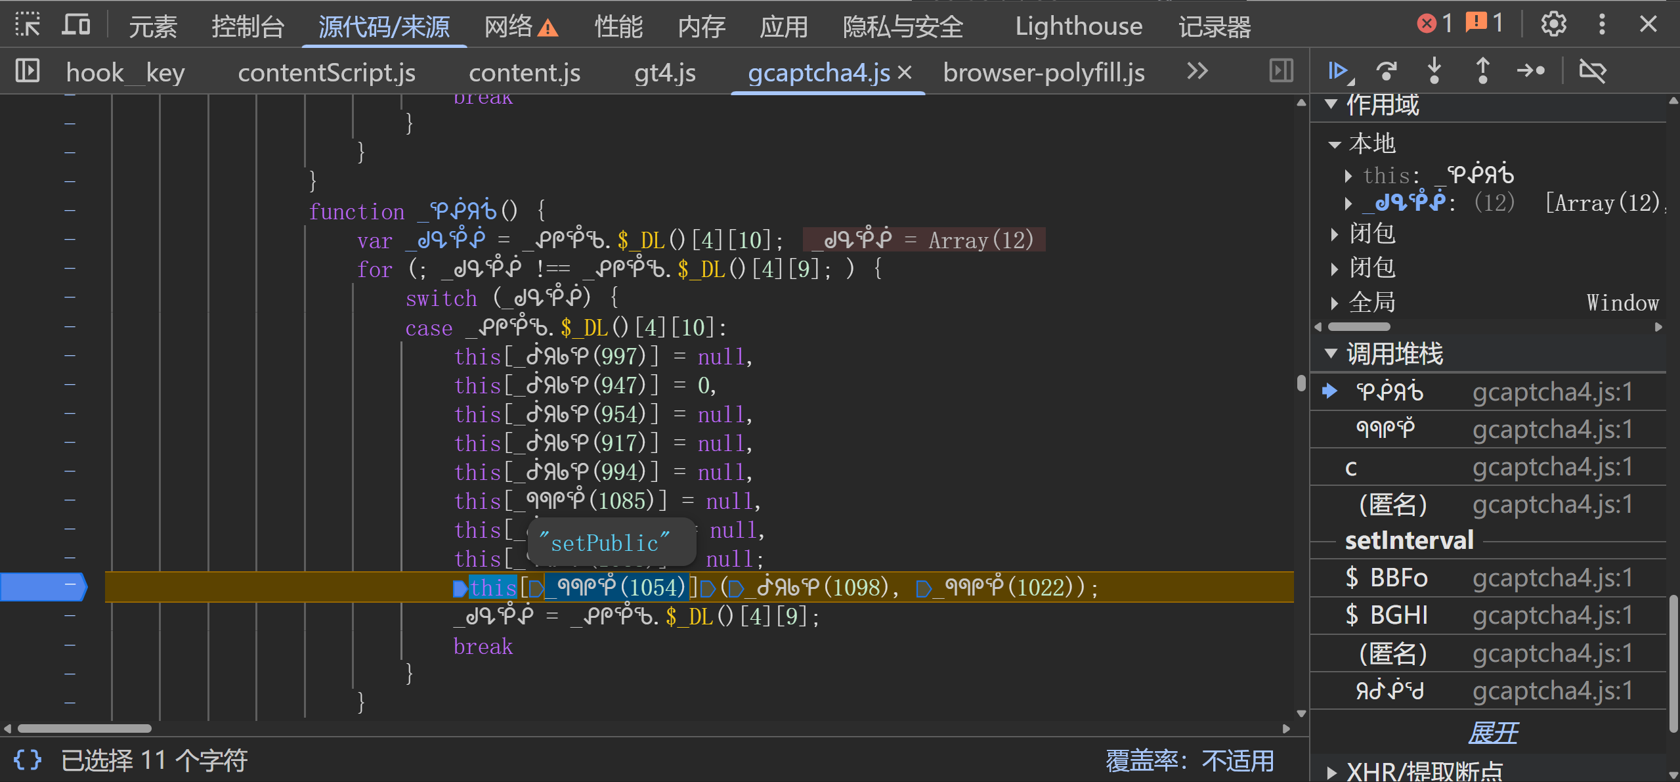Switch to the 控制台 console tab
This screenshot has height=782, width=1680.
tap(248, 26)
